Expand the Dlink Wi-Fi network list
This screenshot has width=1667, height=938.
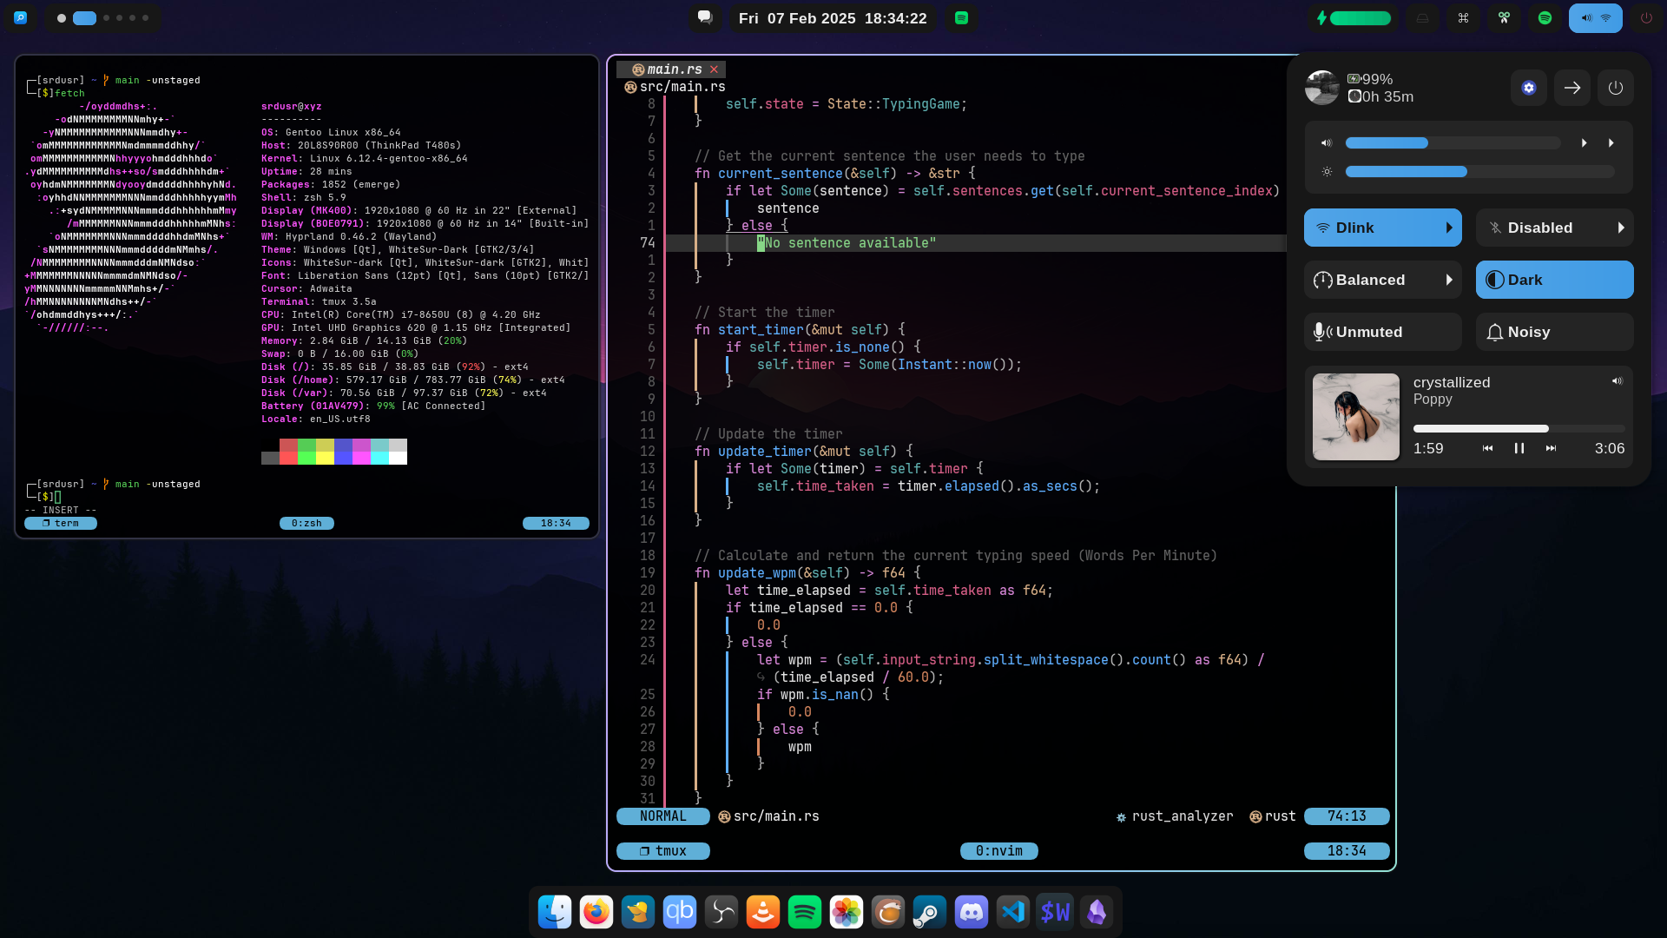[x=1448, y=228]
